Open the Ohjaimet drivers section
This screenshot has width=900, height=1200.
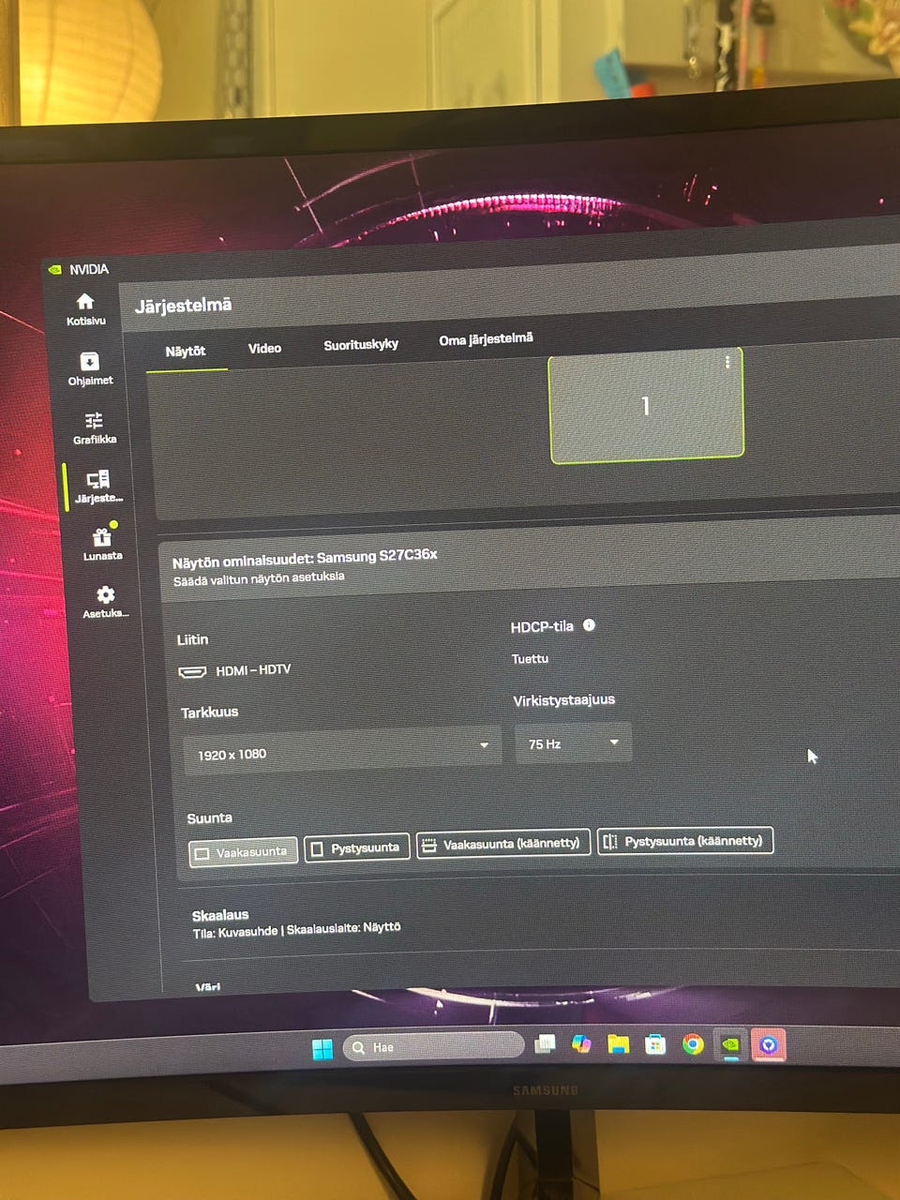pos(89,369)
